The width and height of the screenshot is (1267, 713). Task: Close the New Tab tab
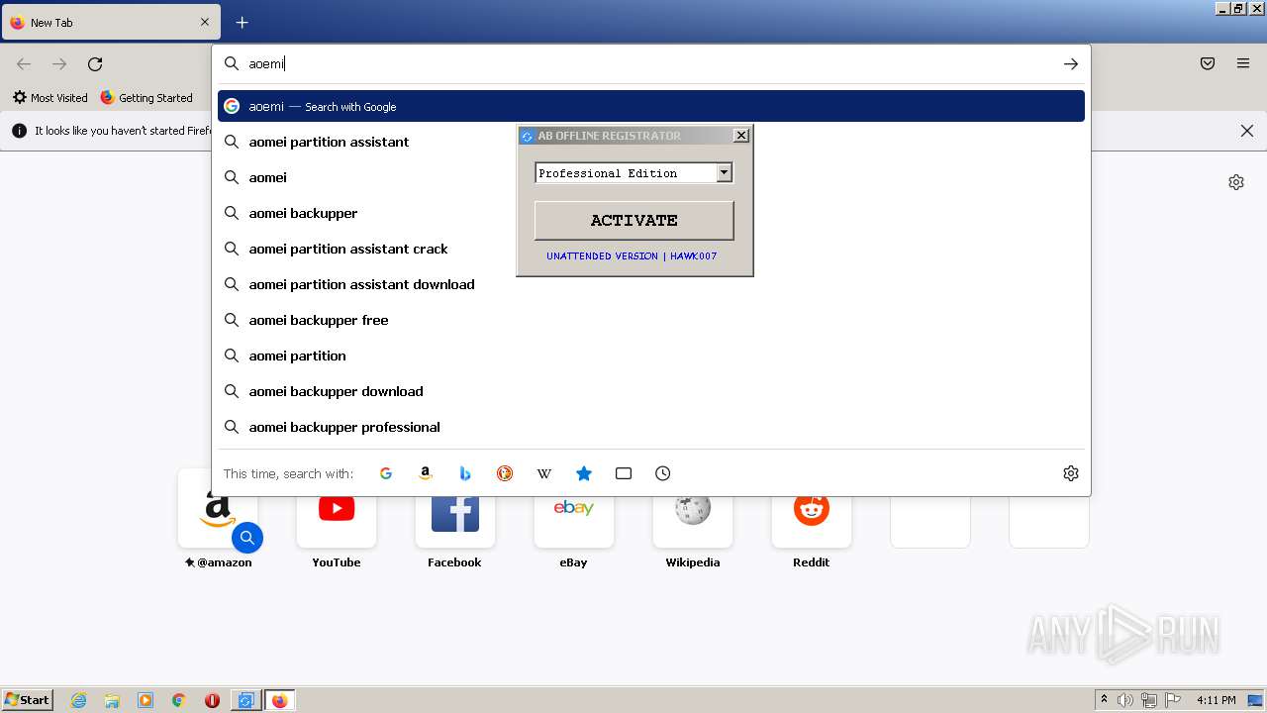coord(205,22)
